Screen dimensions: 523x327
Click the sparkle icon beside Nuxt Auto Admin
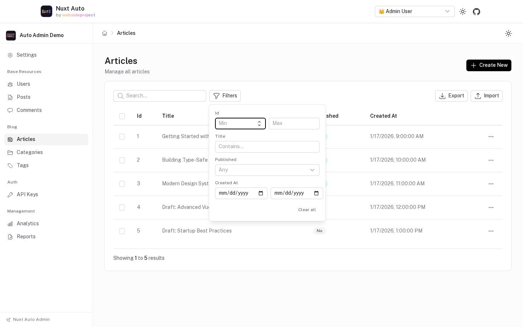click(x=8, y=320)
